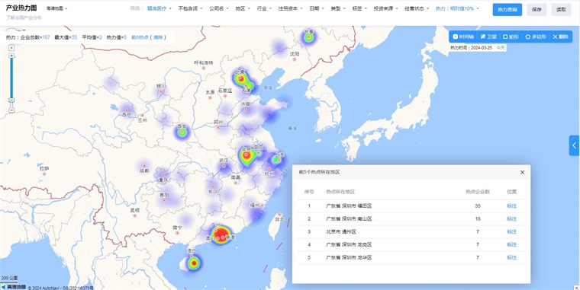Screen dimensions: 580x290
Task: Open the 类型 filter dropdown
Action: 338,8
